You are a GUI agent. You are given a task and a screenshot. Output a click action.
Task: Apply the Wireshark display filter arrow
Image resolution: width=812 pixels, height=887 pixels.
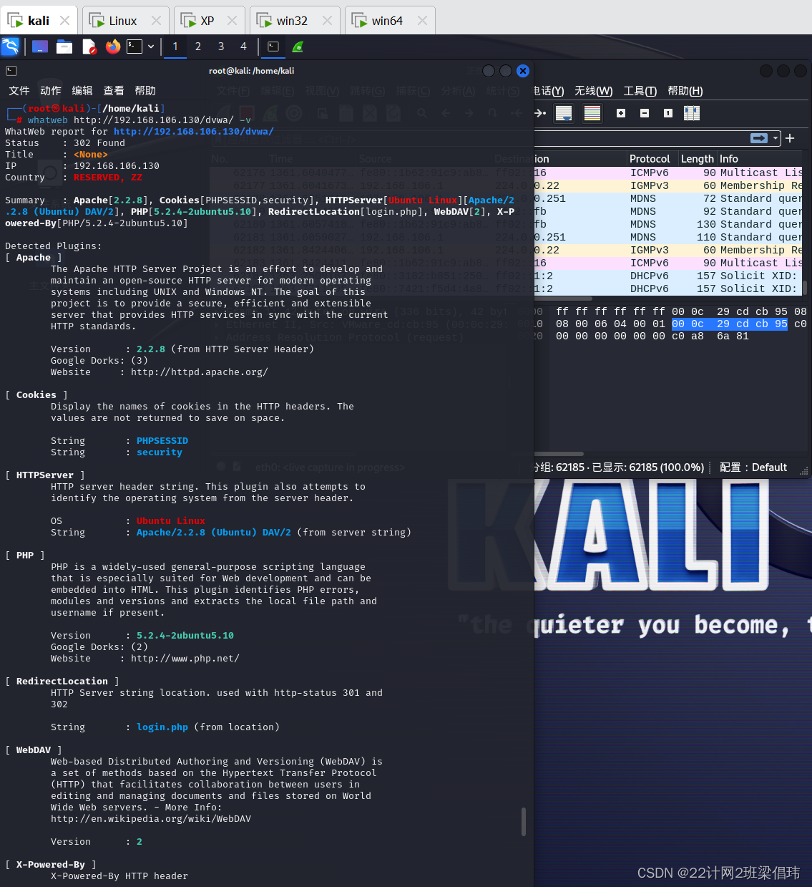click(759, 138)
